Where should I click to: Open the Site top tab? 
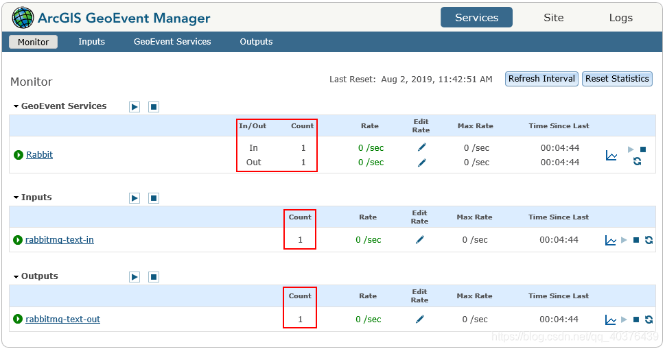click(553, 17)
